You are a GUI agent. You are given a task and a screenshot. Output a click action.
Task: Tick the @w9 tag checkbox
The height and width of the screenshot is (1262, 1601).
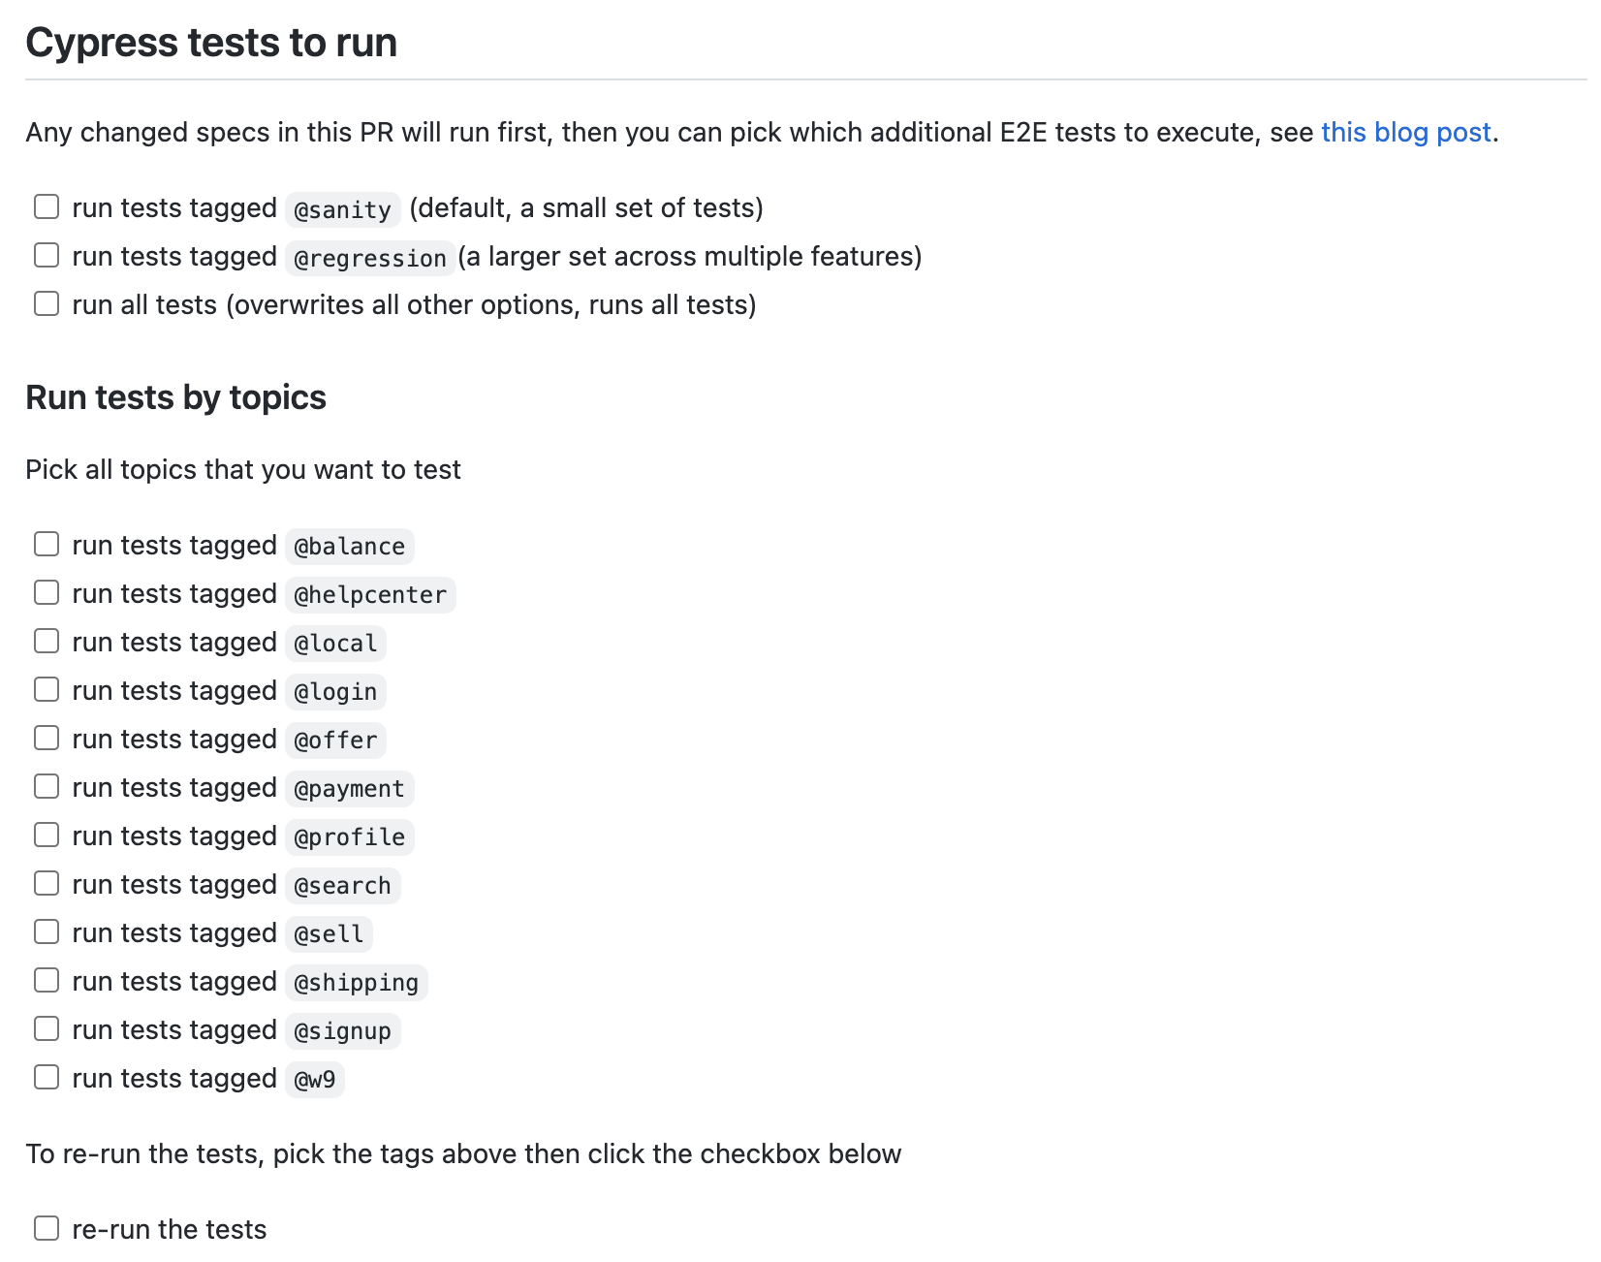point(47,1077)
